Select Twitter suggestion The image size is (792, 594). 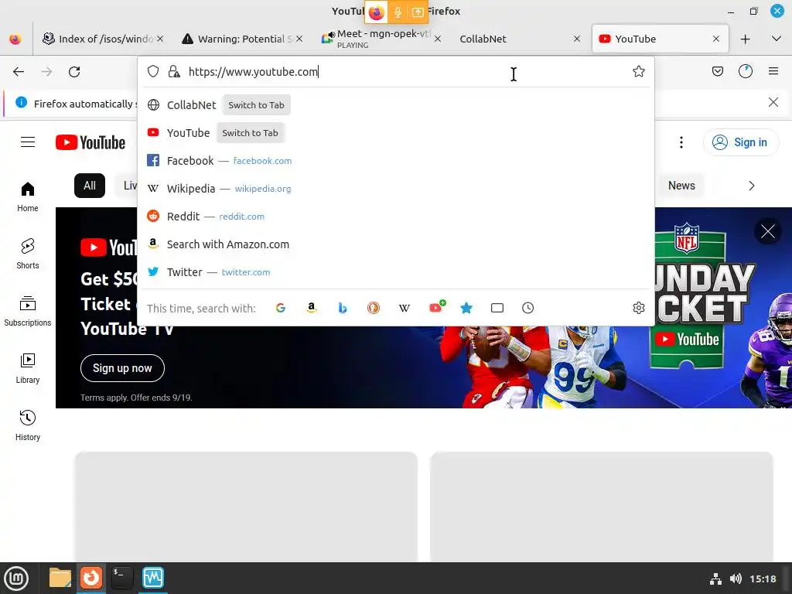pyautogui.click(x=395, y=271)
